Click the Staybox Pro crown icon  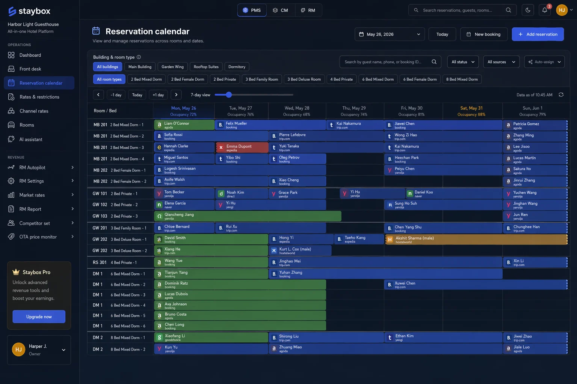(x=16, y=272)
